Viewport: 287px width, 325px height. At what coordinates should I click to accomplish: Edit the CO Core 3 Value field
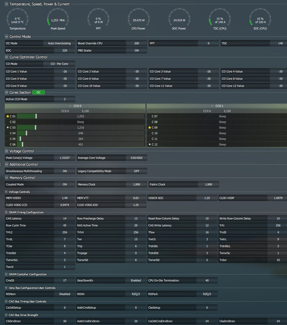[x=208, y=72]
